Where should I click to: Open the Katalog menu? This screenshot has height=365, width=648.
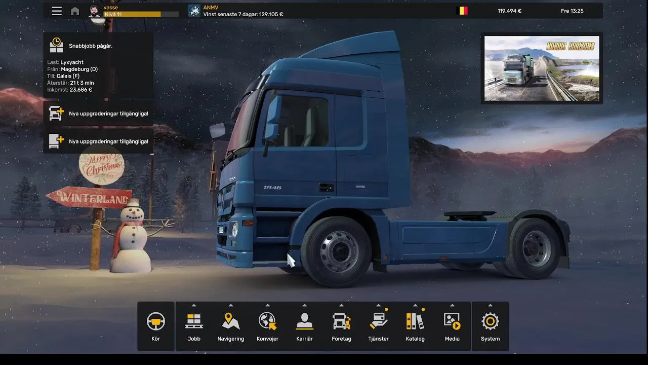point(415,326)
